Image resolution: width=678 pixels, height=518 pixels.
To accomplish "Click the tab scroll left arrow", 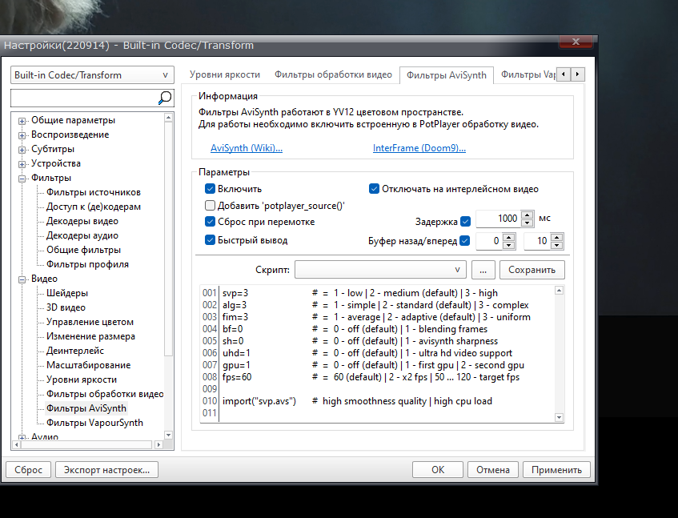I will click(x=563, y=74).
